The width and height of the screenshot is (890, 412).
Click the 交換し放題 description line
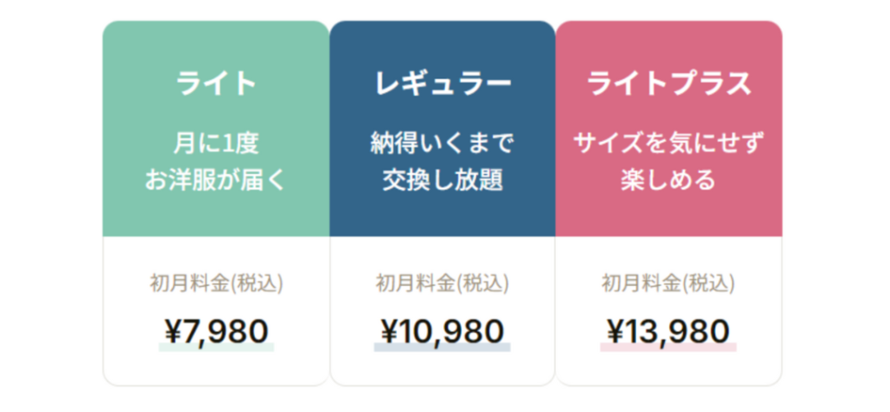(x=442, y=180)
